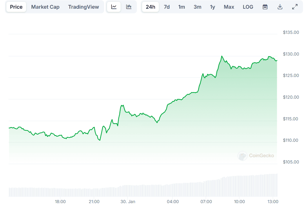Click the 30. Jan date label
The height and width of the screenshot is (206, 305).
pos(128,201)
